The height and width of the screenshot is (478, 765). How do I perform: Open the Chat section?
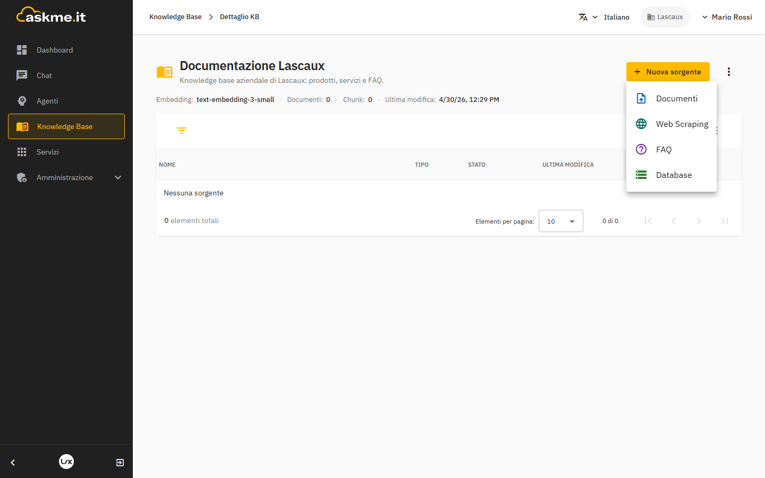click(x=66, y=75)
